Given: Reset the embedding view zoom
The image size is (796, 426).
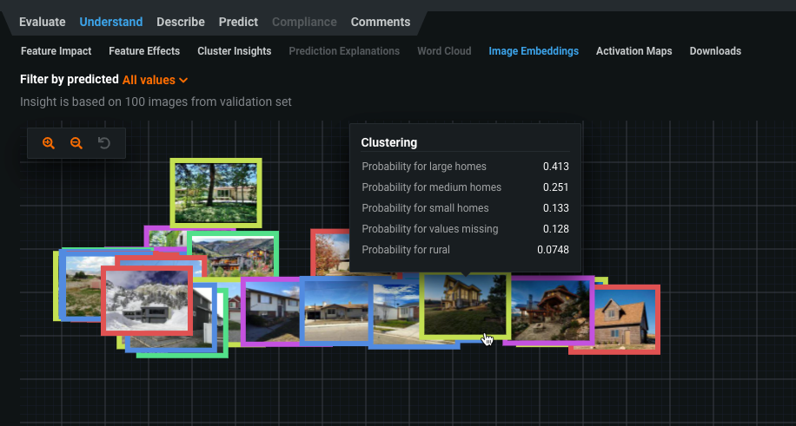Looking at the screenshot, I should [x=104, y=143].
